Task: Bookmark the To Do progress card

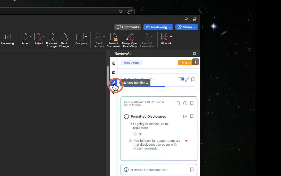Action: 193,80
